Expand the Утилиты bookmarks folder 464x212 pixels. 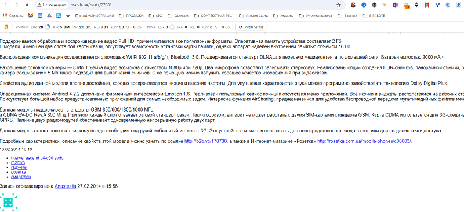(284, 16)
